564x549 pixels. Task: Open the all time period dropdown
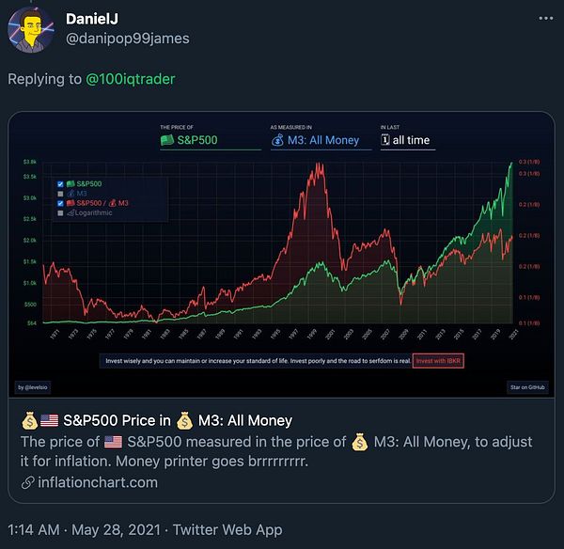point(410,140)
